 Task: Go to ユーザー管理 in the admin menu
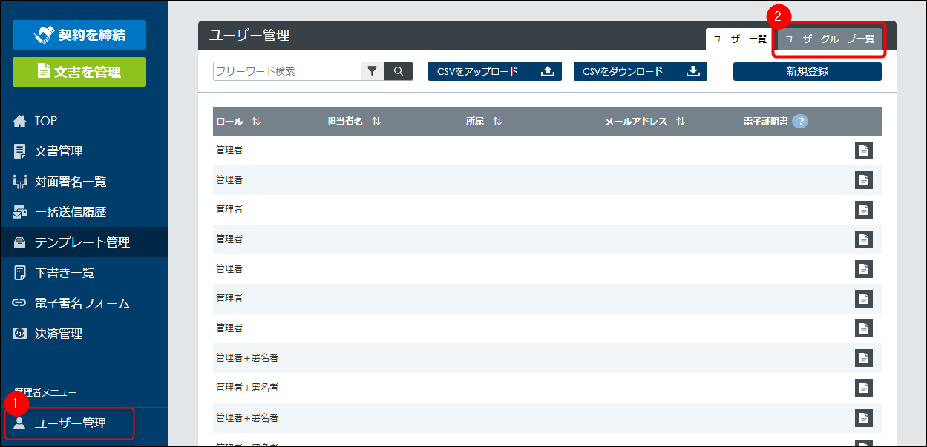point(70,423)
